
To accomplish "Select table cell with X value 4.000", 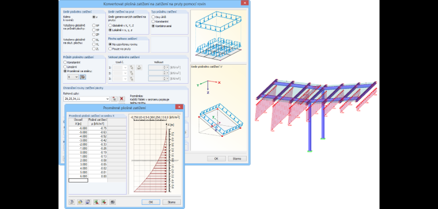I will (78, 168).
